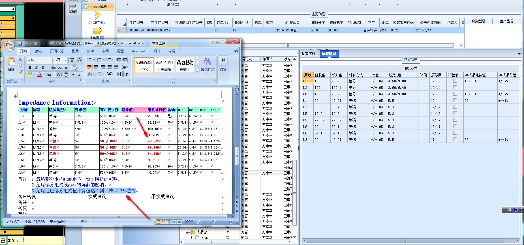Click the yellow highlight color button

30,74
